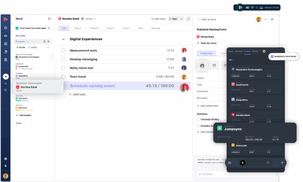
Task: Open My tasks in the Work panel
Action: [21, 35]
